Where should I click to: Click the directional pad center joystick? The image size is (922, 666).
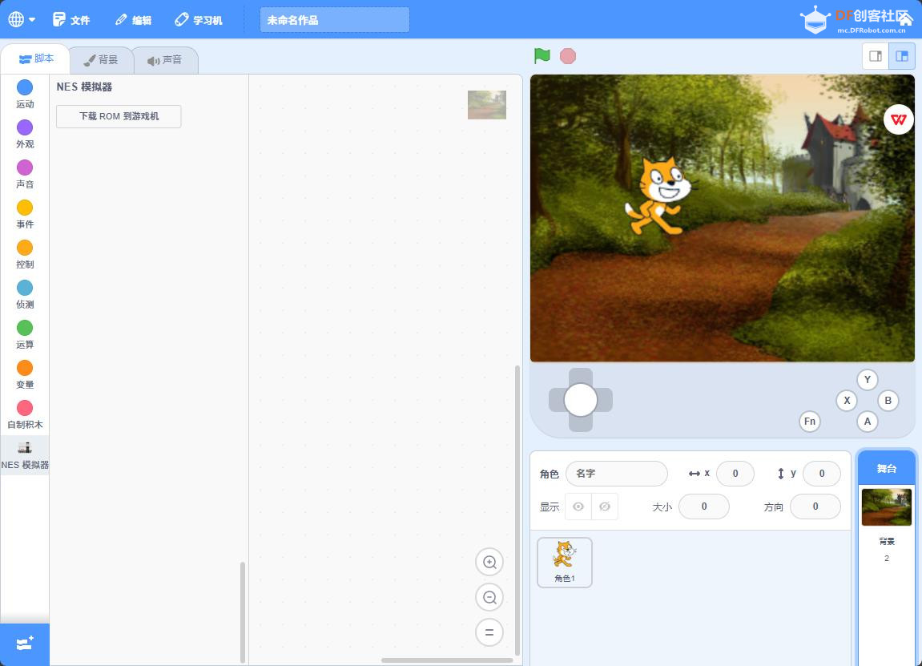pyautogui.click(x=581, y=400)
